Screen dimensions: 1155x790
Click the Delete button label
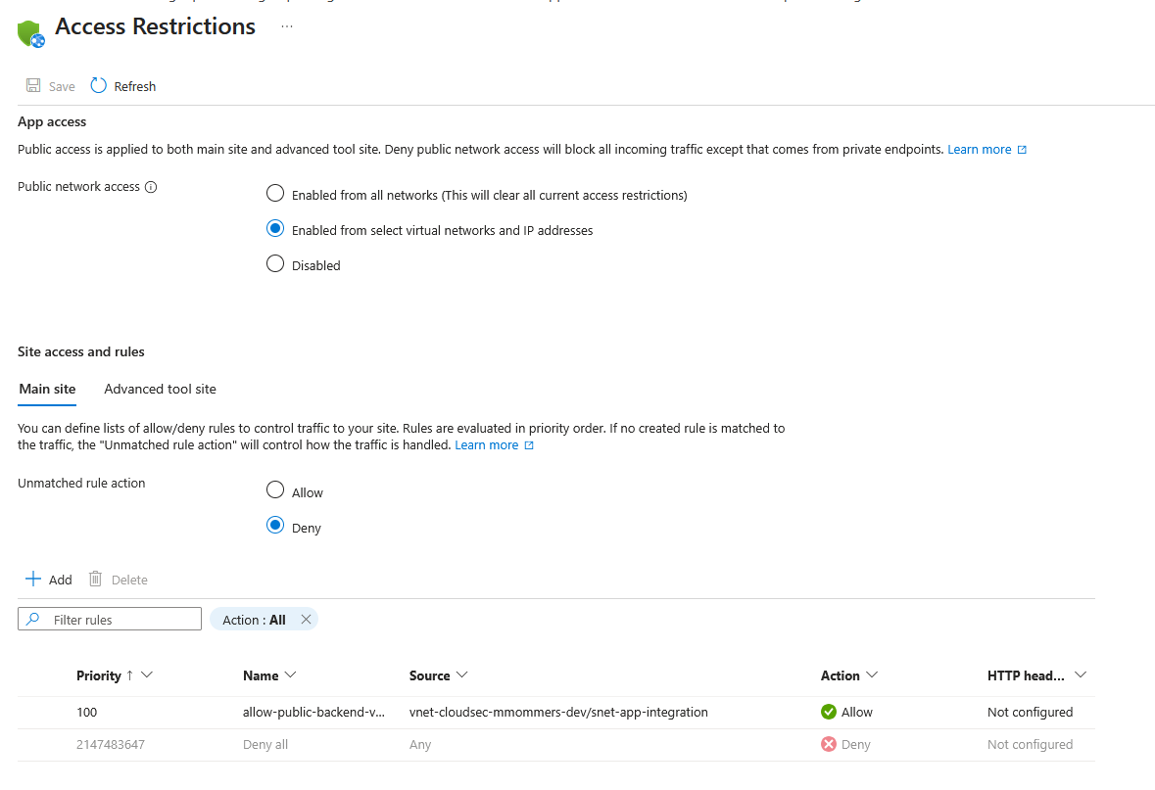(129, 581)
